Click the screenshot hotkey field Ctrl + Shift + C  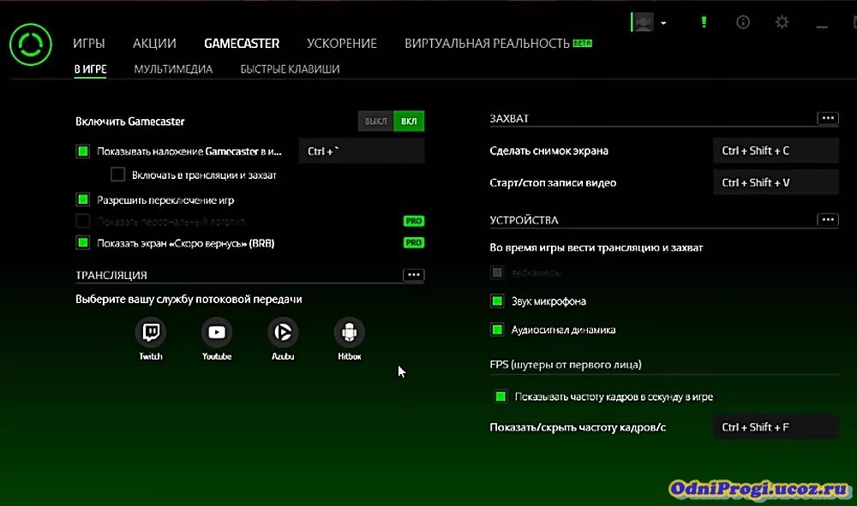tap(776, 151)
